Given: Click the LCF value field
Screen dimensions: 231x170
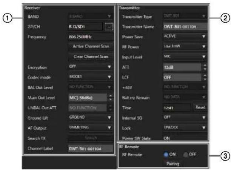Looking at the screenshot, I should point(182,77).
